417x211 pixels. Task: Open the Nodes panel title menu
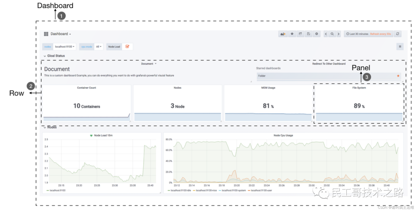pos(177,88)
